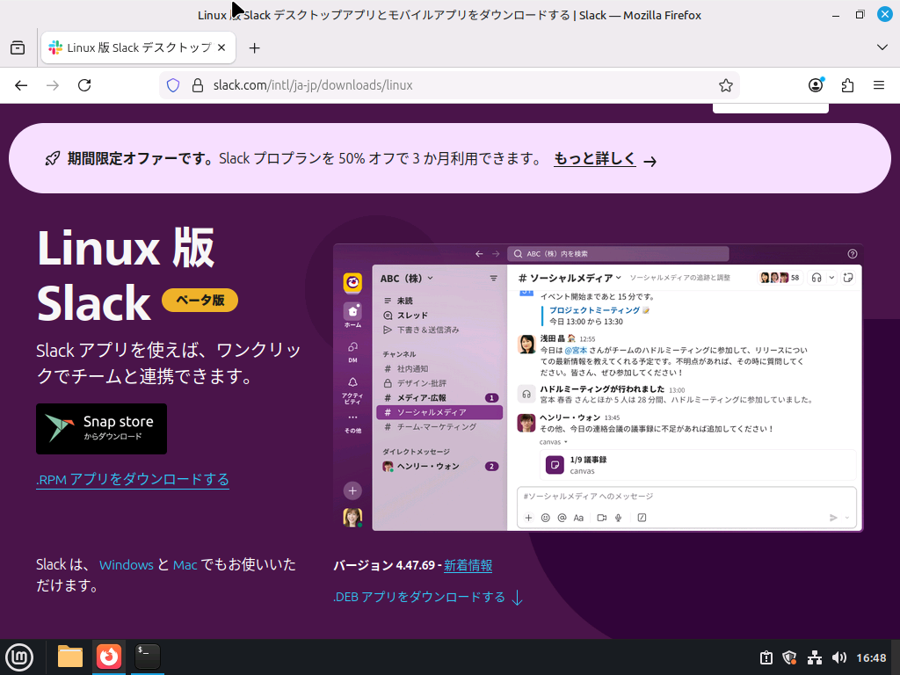
Task: Toggle checkbox formatting in the message composer
Action: (642, 518)
